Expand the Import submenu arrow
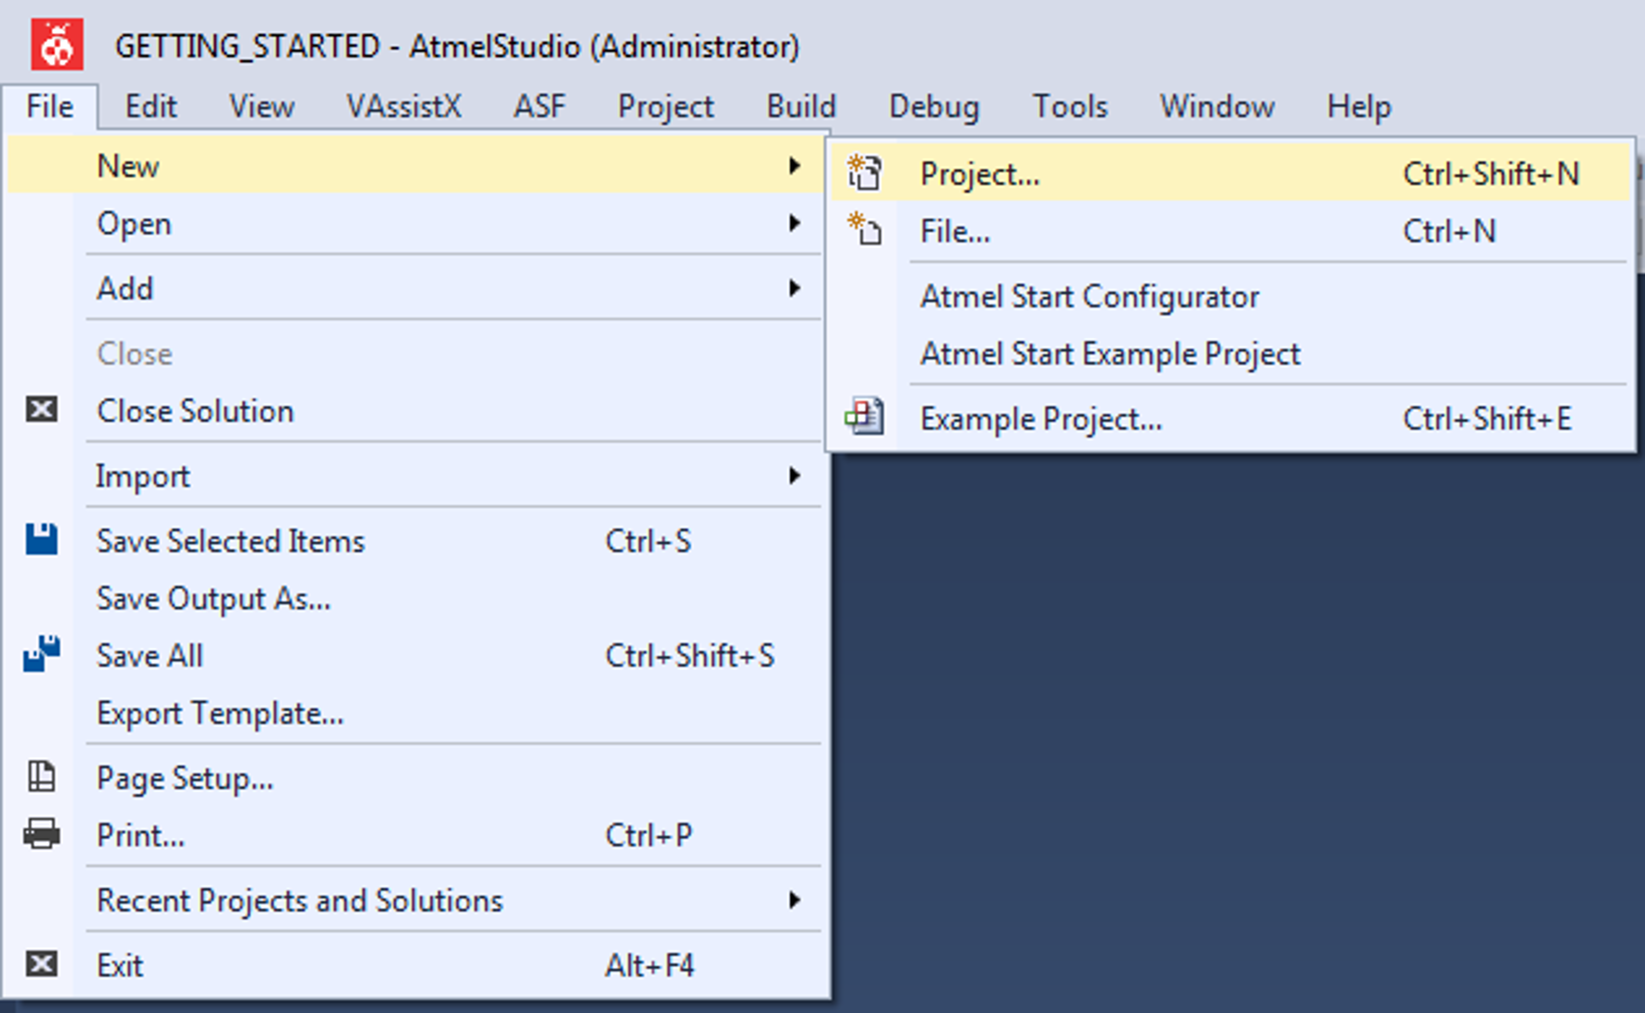Viewport: 1645px width, 1013px height. 794,476
